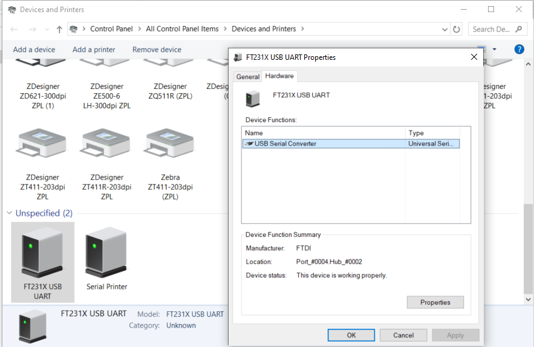
Task: Click OK in the Properties dialog
Action: point(351,335)
